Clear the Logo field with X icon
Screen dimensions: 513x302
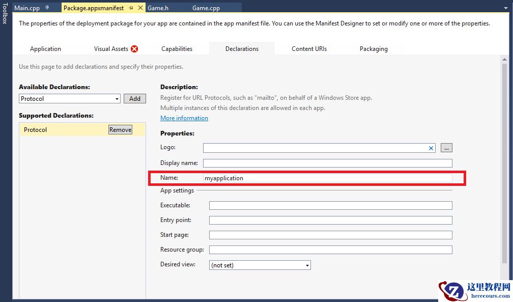[431, 148]
